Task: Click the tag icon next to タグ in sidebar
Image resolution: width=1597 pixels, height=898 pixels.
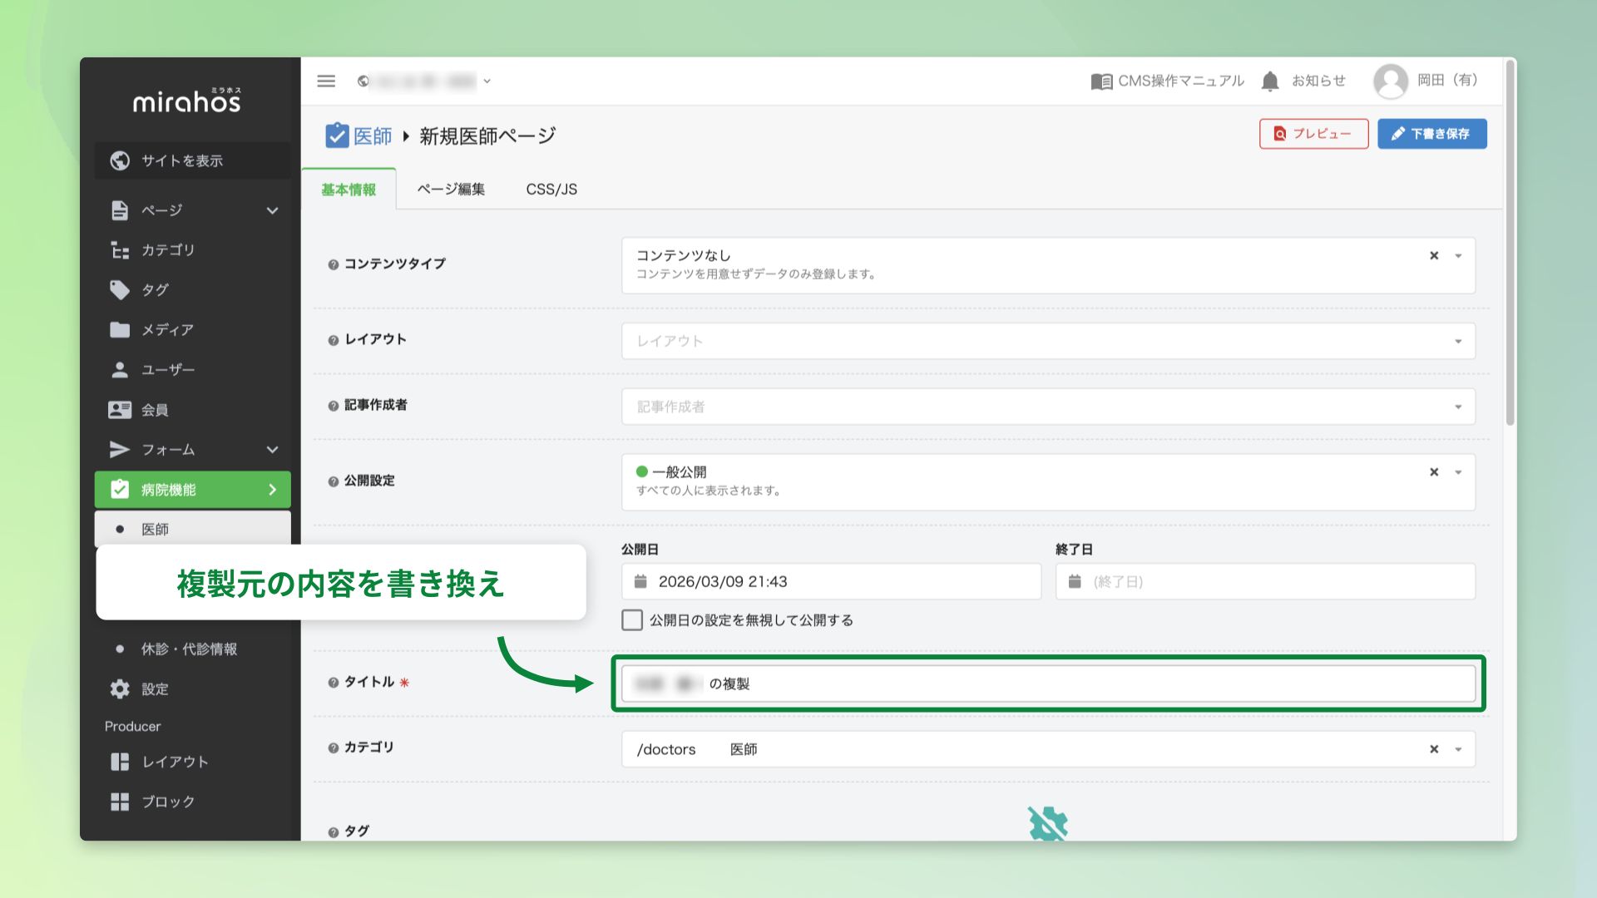Action: (120, 290)
